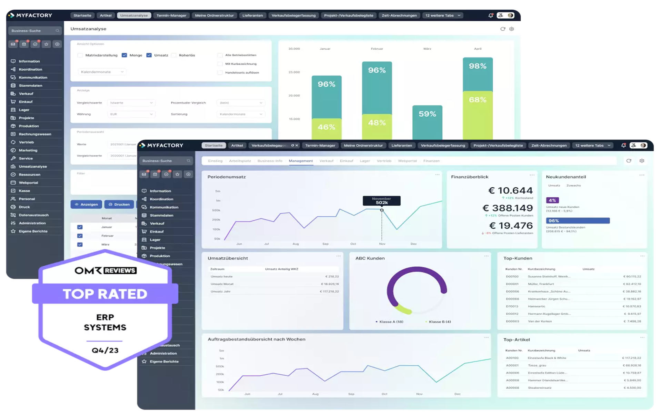The height and width of the screenshot is (414, 662).
Task: Close the Verkaufsbelegausgabe tab in front window
Action: (297, 146)
